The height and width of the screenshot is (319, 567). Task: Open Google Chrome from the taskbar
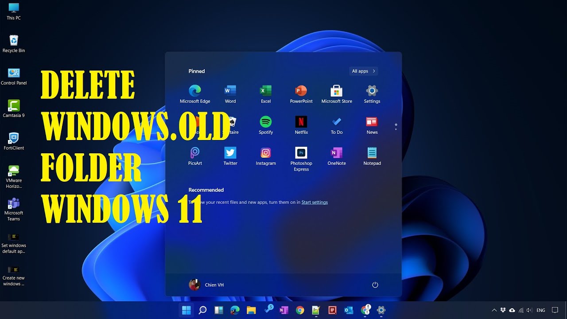(x=300, y=310)
